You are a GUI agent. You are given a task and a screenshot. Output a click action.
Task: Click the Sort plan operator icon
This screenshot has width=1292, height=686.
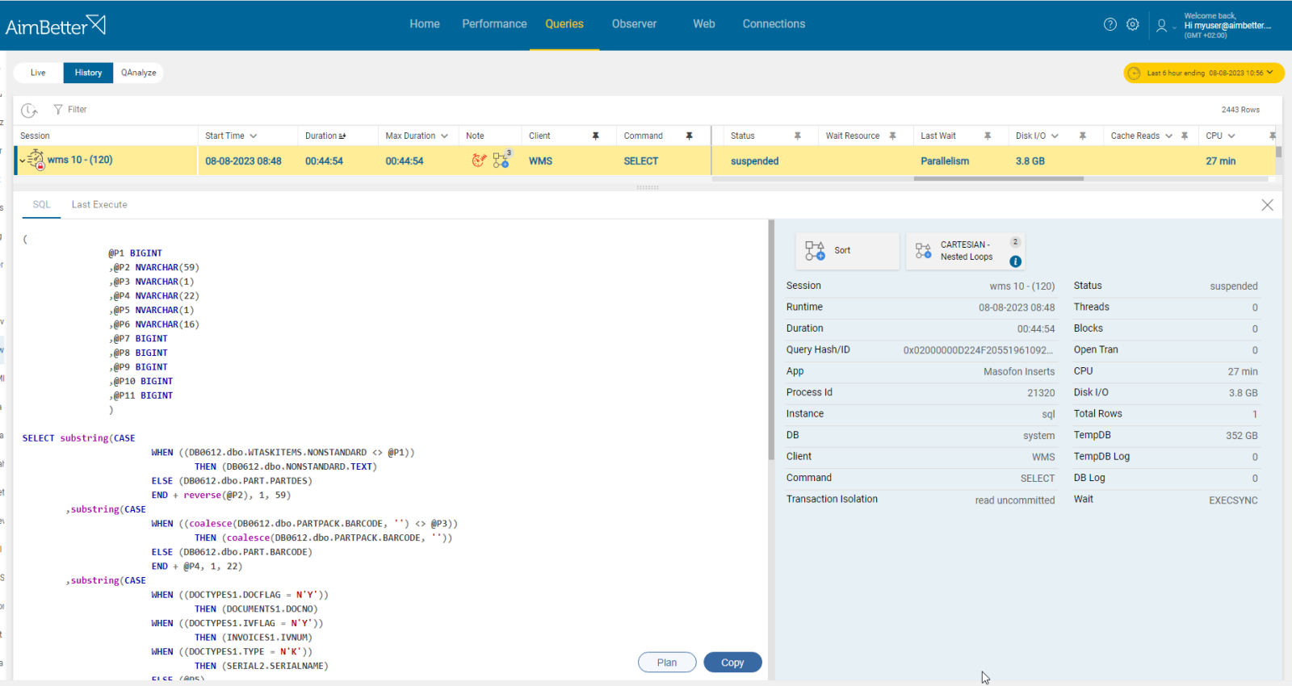815,251
